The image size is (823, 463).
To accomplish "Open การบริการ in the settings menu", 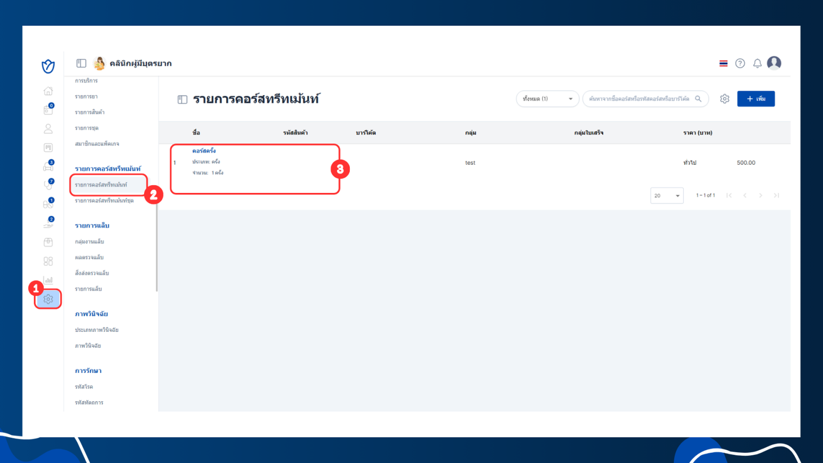I will pos(86,81).
